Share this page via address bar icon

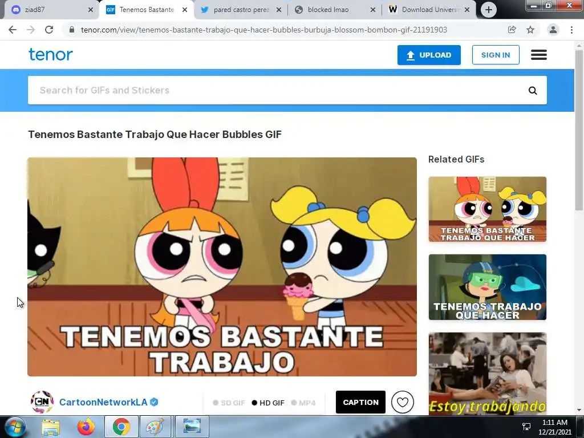click(x=512, y=30)
